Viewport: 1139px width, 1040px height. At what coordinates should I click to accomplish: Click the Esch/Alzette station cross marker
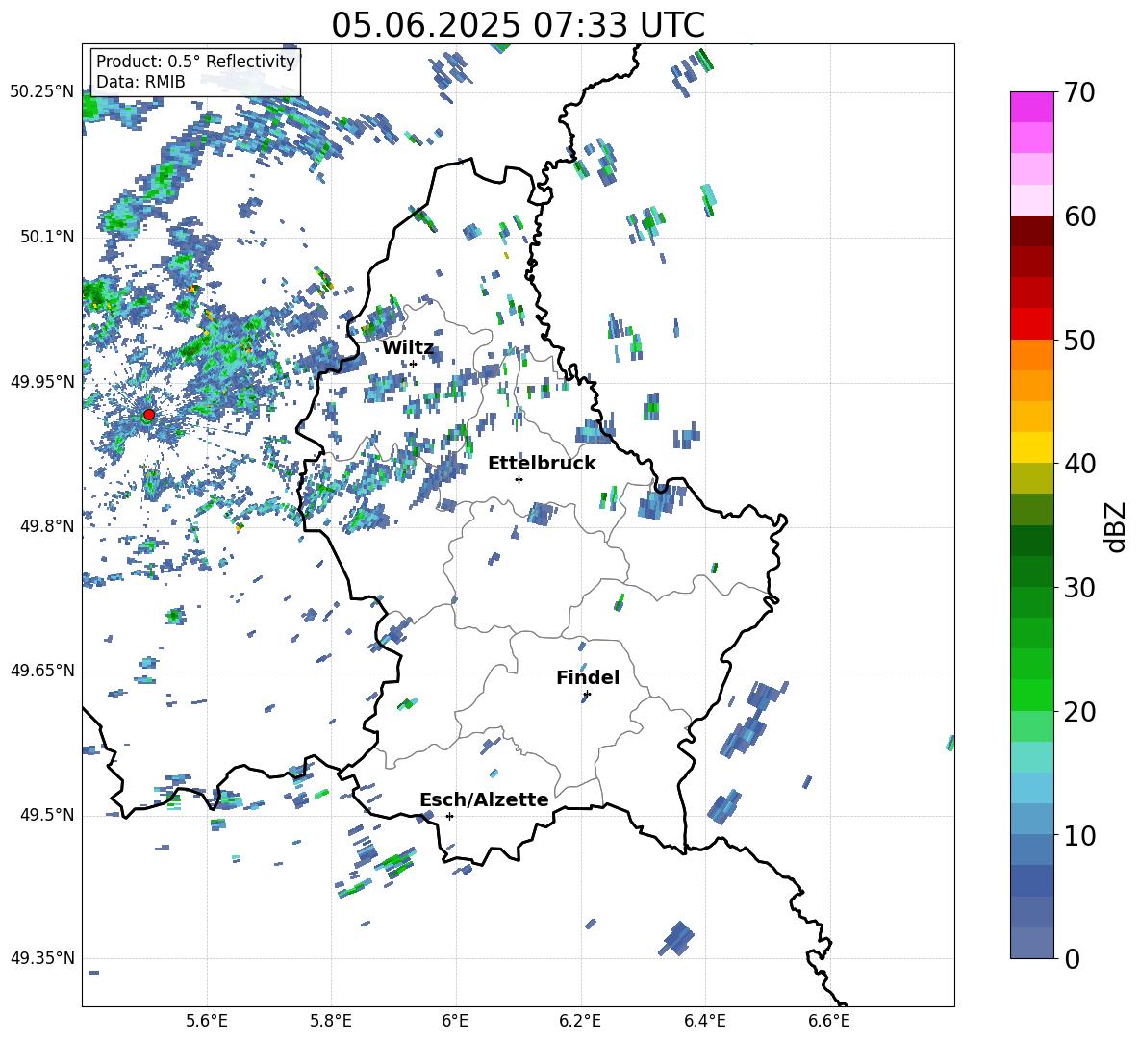click(x=449, y=816)
